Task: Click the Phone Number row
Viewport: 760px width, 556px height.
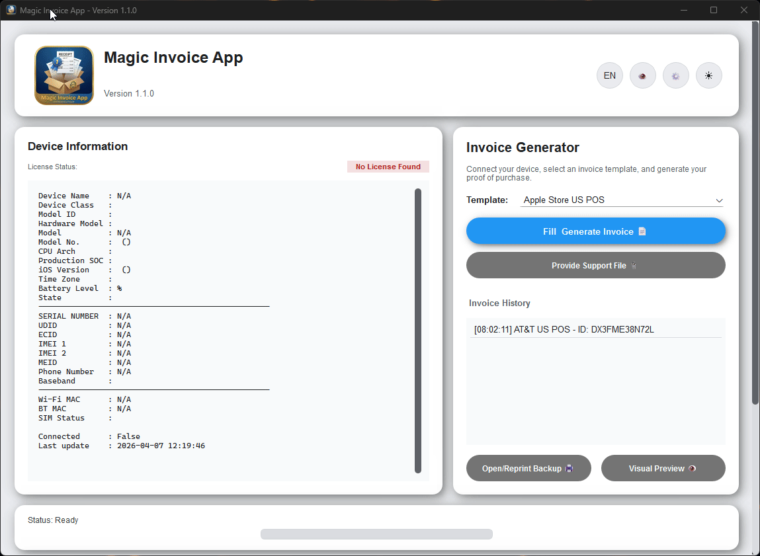Action: (x=85, y=372)
